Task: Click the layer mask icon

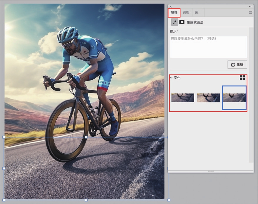Action: pos(182,22)
